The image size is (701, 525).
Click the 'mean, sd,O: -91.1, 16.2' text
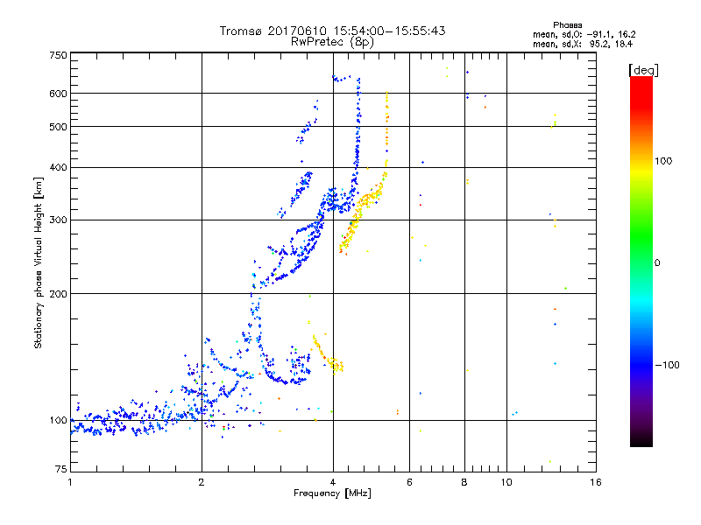pos(584,34)
